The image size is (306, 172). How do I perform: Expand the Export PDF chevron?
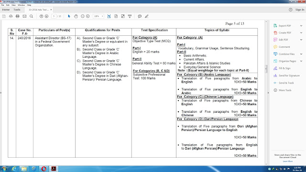pos(301,26)
